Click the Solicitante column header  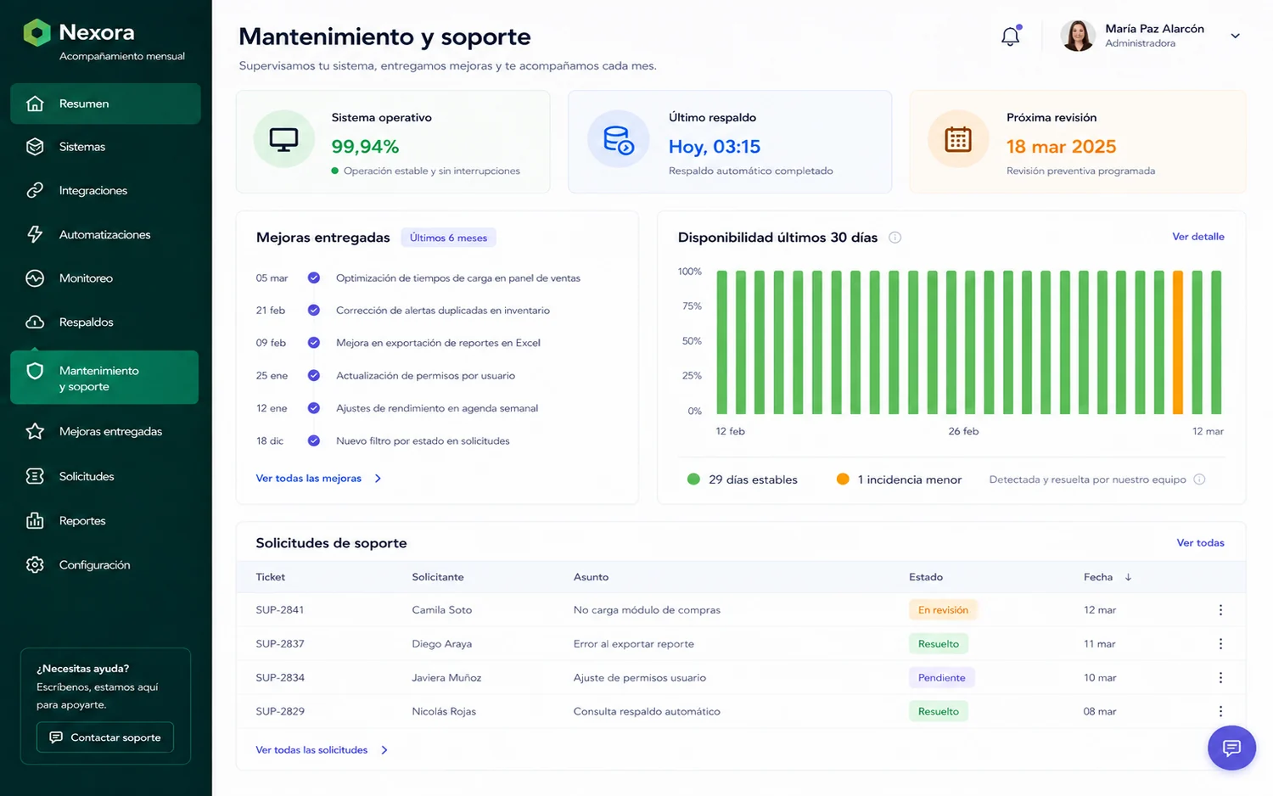(438, 577)
